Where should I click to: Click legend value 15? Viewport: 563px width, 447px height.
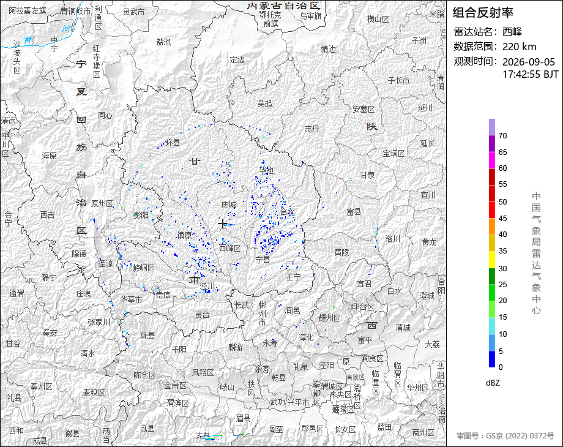pos(502,317)
